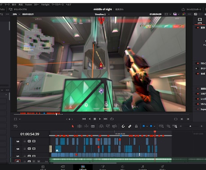
Task: Play timeline in reverse
Action: 90,119
